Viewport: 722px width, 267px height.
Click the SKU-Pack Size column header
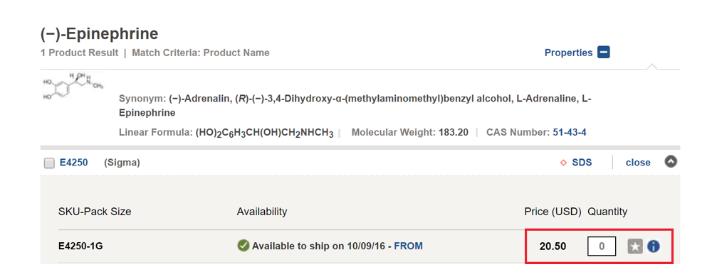pos(95,212)
